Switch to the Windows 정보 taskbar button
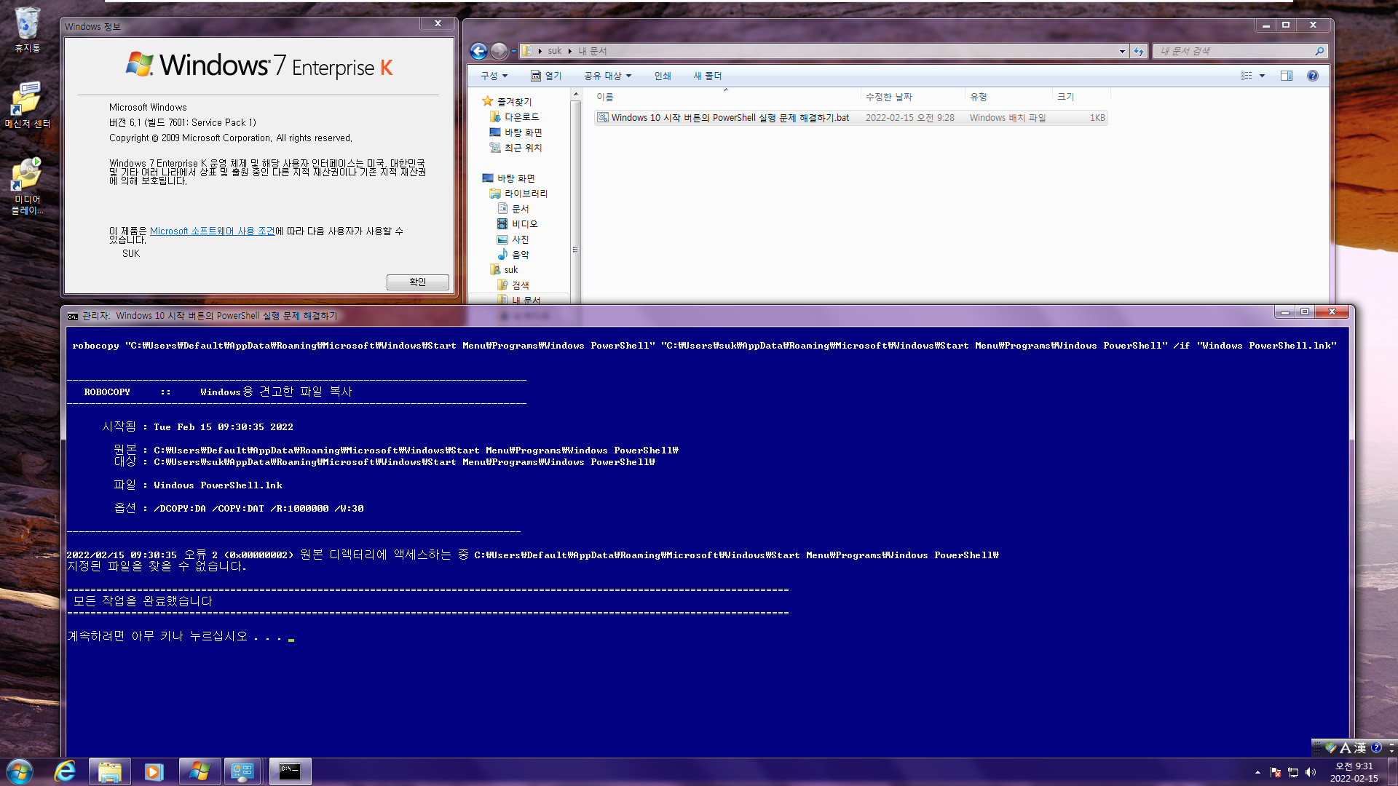 pos(200,771)
